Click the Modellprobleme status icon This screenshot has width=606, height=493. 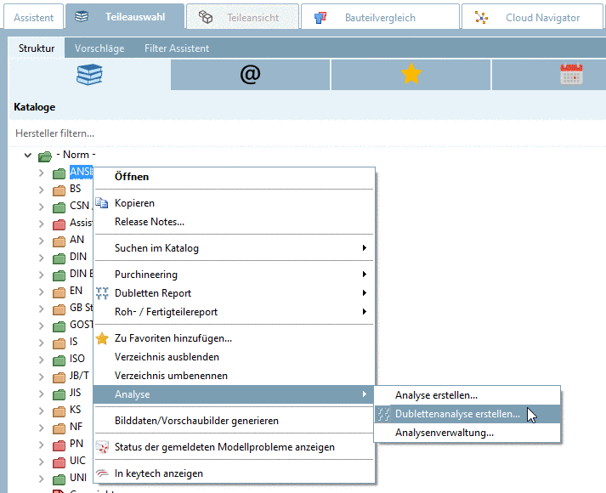tap(102, 447)
